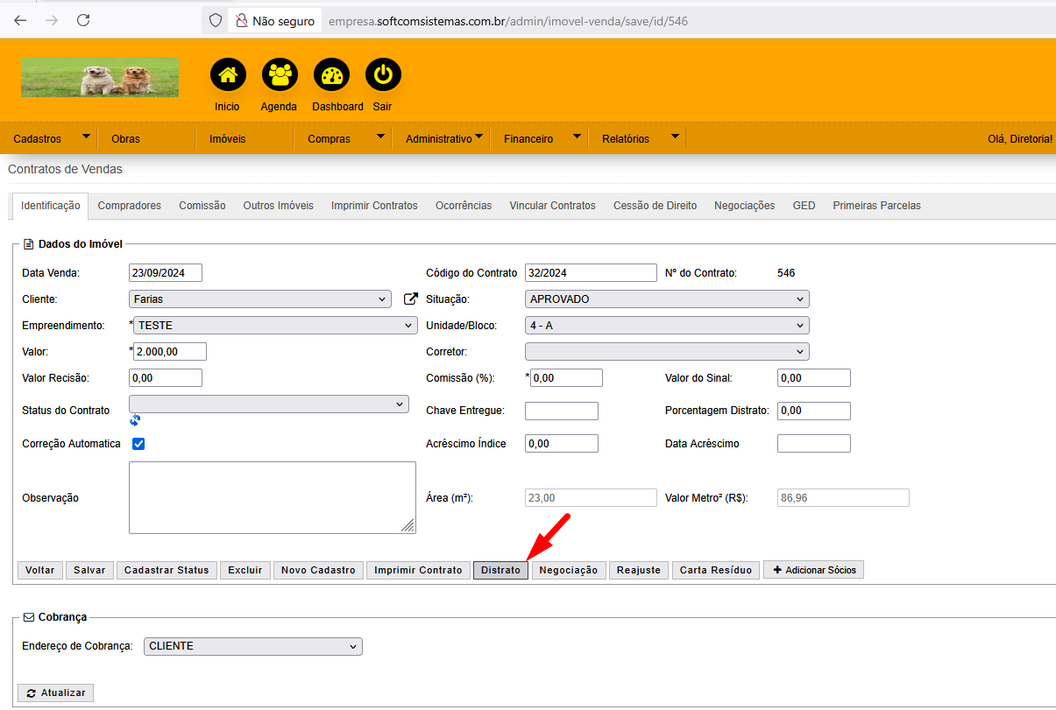Click the refresh icon under Status do Contrato

[x=135, y=419]
